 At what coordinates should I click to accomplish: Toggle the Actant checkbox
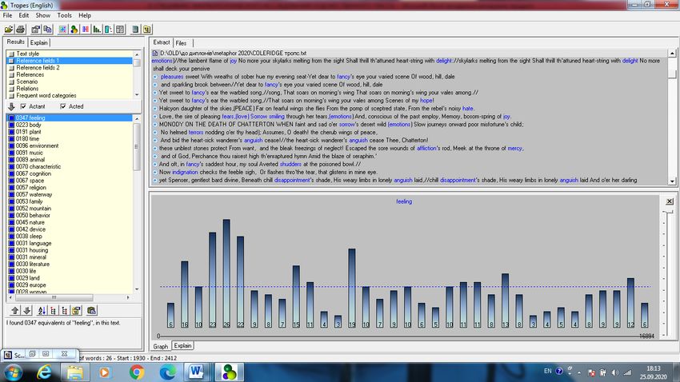click(x=23, y=106)
